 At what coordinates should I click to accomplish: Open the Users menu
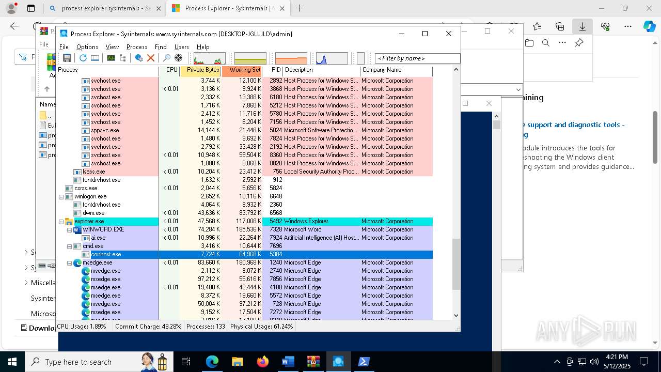(x=181, y=47)
